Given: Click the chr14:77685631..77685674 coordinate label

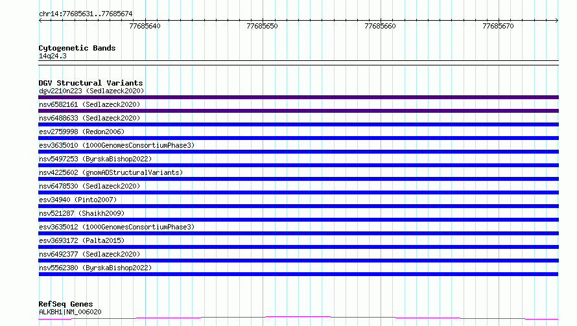Looking at the screenshot, I should (x=86, y=14).
